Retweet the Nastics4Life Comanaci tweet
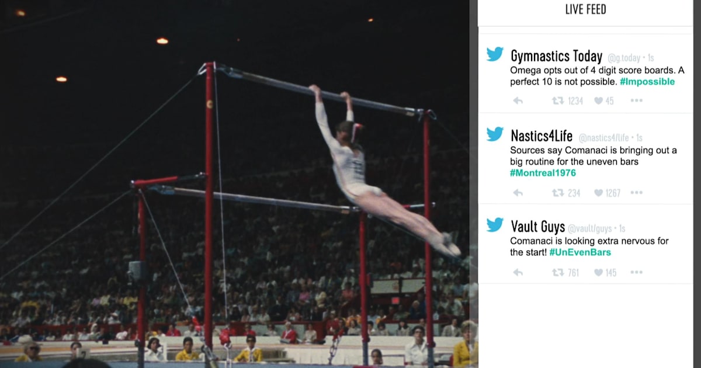The width and height of the screenshot is (701, 368). pyautogui.click(x=558, y=193)
